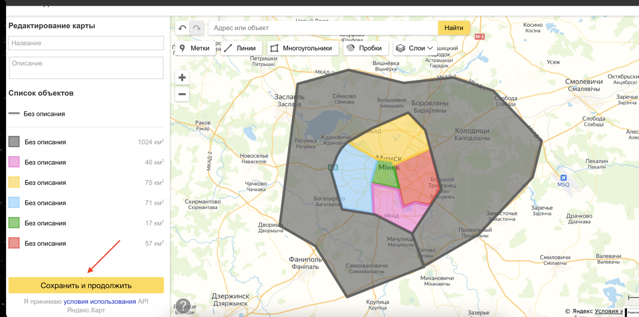The height and width of the screenshot is (317, 639).
Task: Click the Найти search button
Action: pos(453,28)
